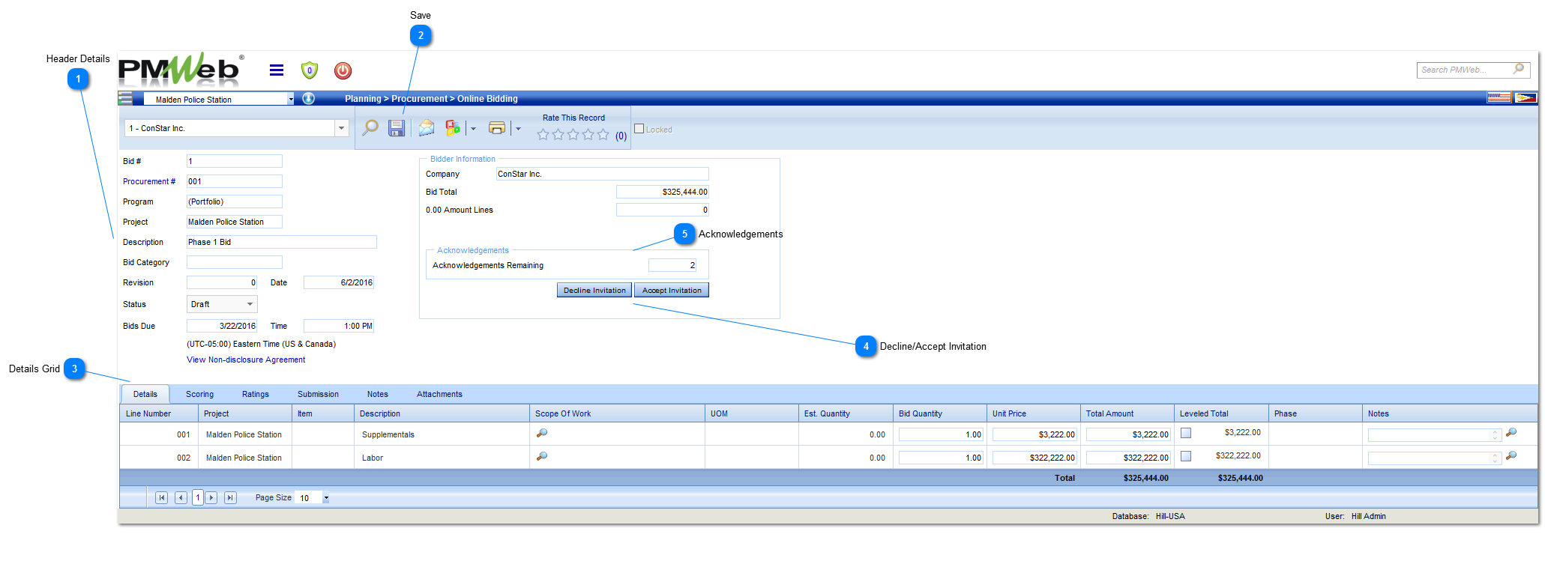1545x561 pixels.
Task: Open the hamburger main menu
Action: [277, 70]
